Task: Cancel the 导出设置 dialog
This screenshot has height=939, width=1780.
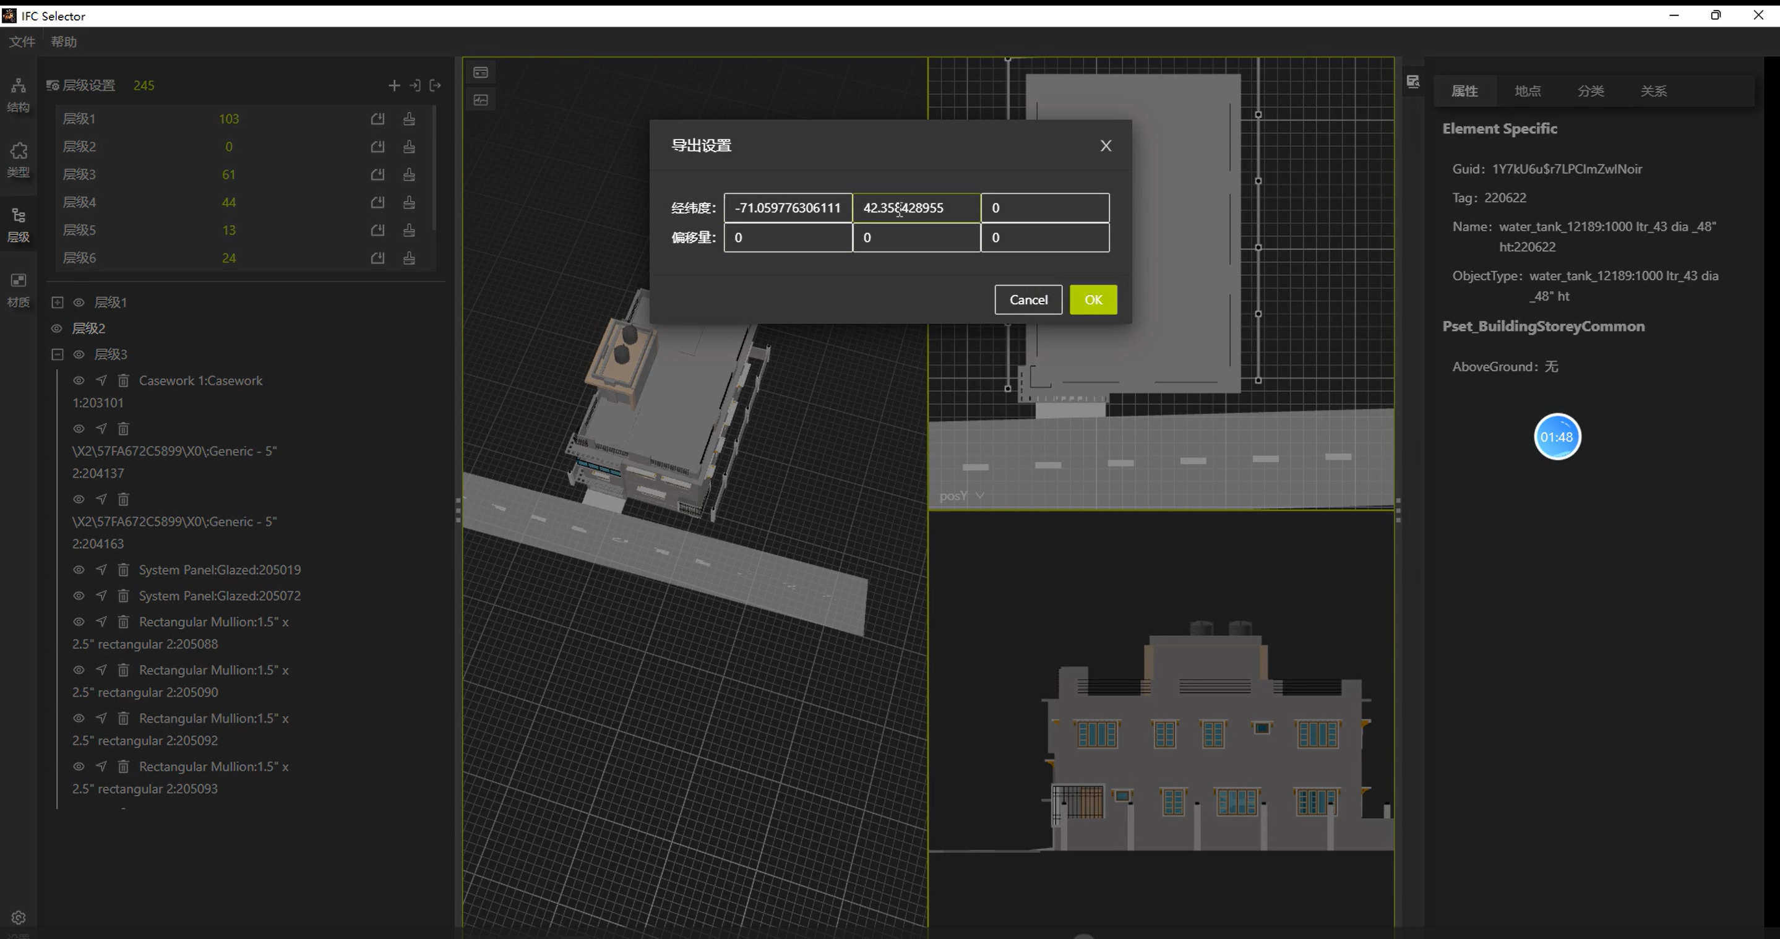Action: [x=1028, y=299]
